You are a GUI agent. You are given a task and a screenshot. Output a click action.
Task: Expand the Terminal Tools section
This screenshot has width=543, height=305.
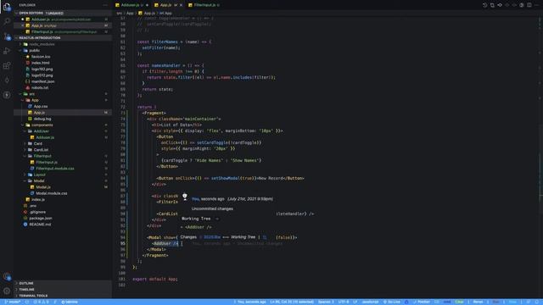click(x=63, y=296)
